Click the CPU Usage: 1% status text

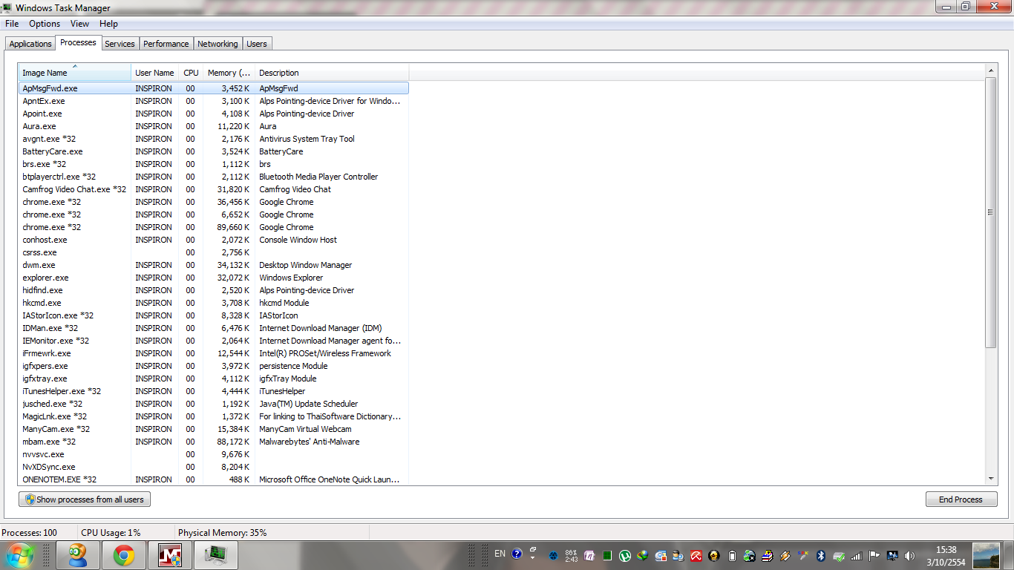coord(111,533)
